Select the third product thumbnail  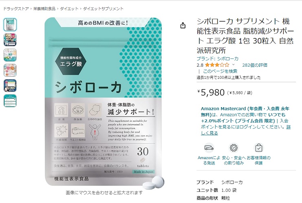[x=10, y=55]
